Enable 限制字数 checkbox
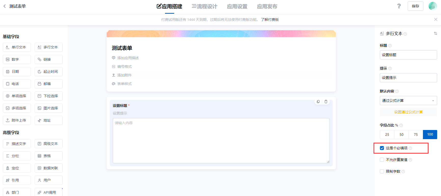 382,171
